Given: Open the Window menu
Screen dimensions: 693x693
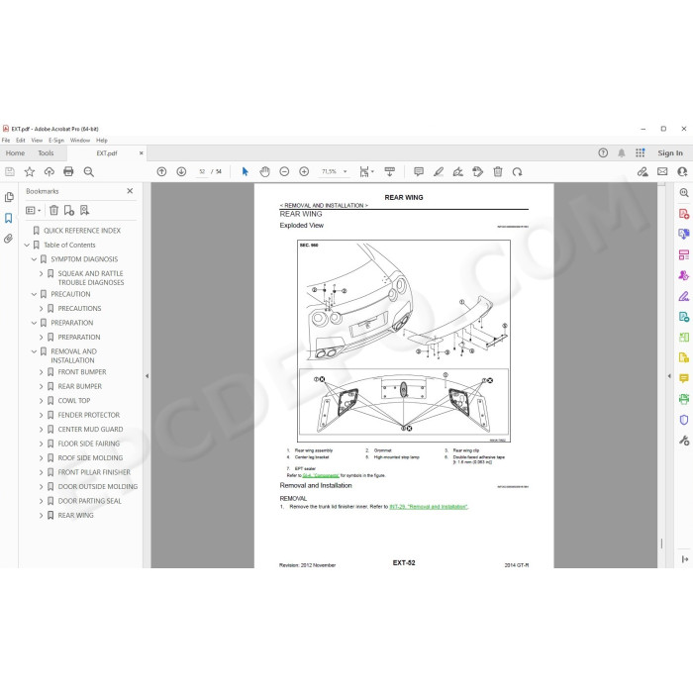Looking at the screenshot, I should (80, 141).
